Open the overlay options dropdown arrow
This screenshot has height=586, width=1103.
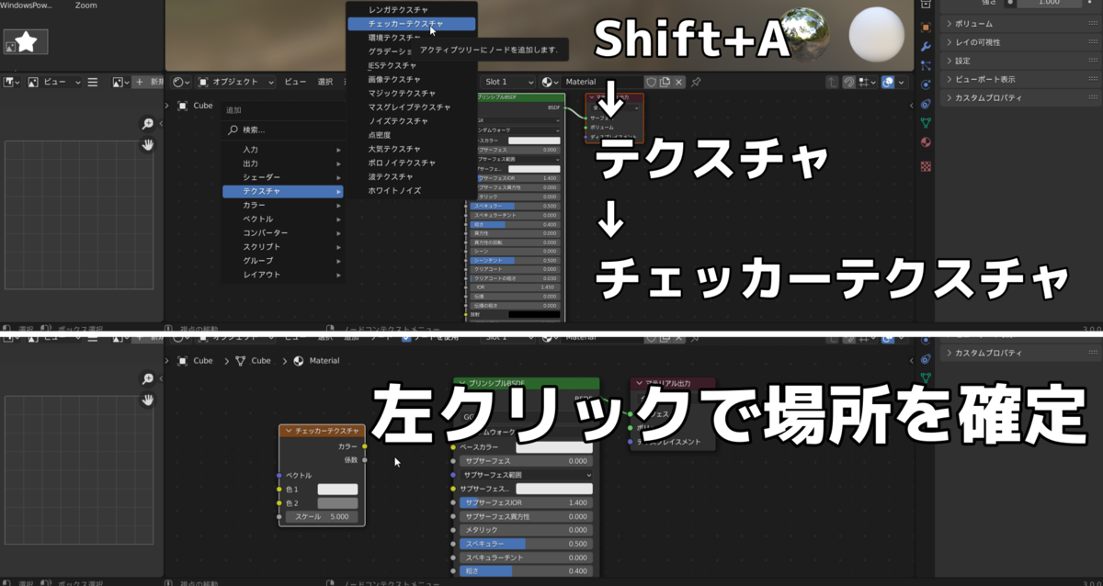pos(903,82)
